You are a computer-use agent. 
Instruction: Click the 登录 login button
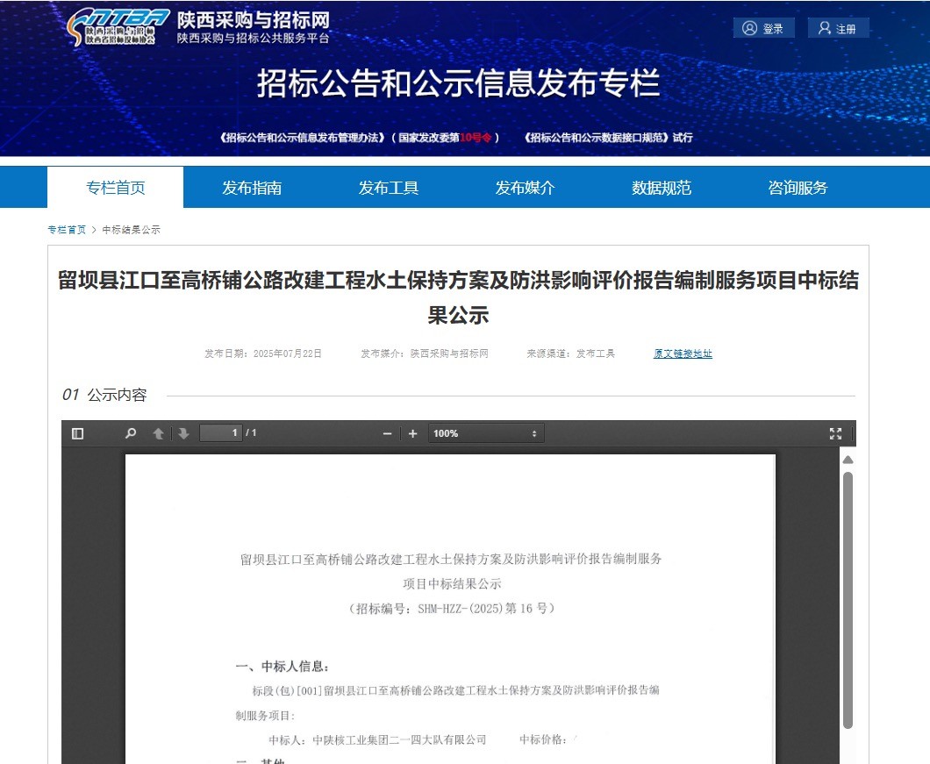(x=763, y=28)
